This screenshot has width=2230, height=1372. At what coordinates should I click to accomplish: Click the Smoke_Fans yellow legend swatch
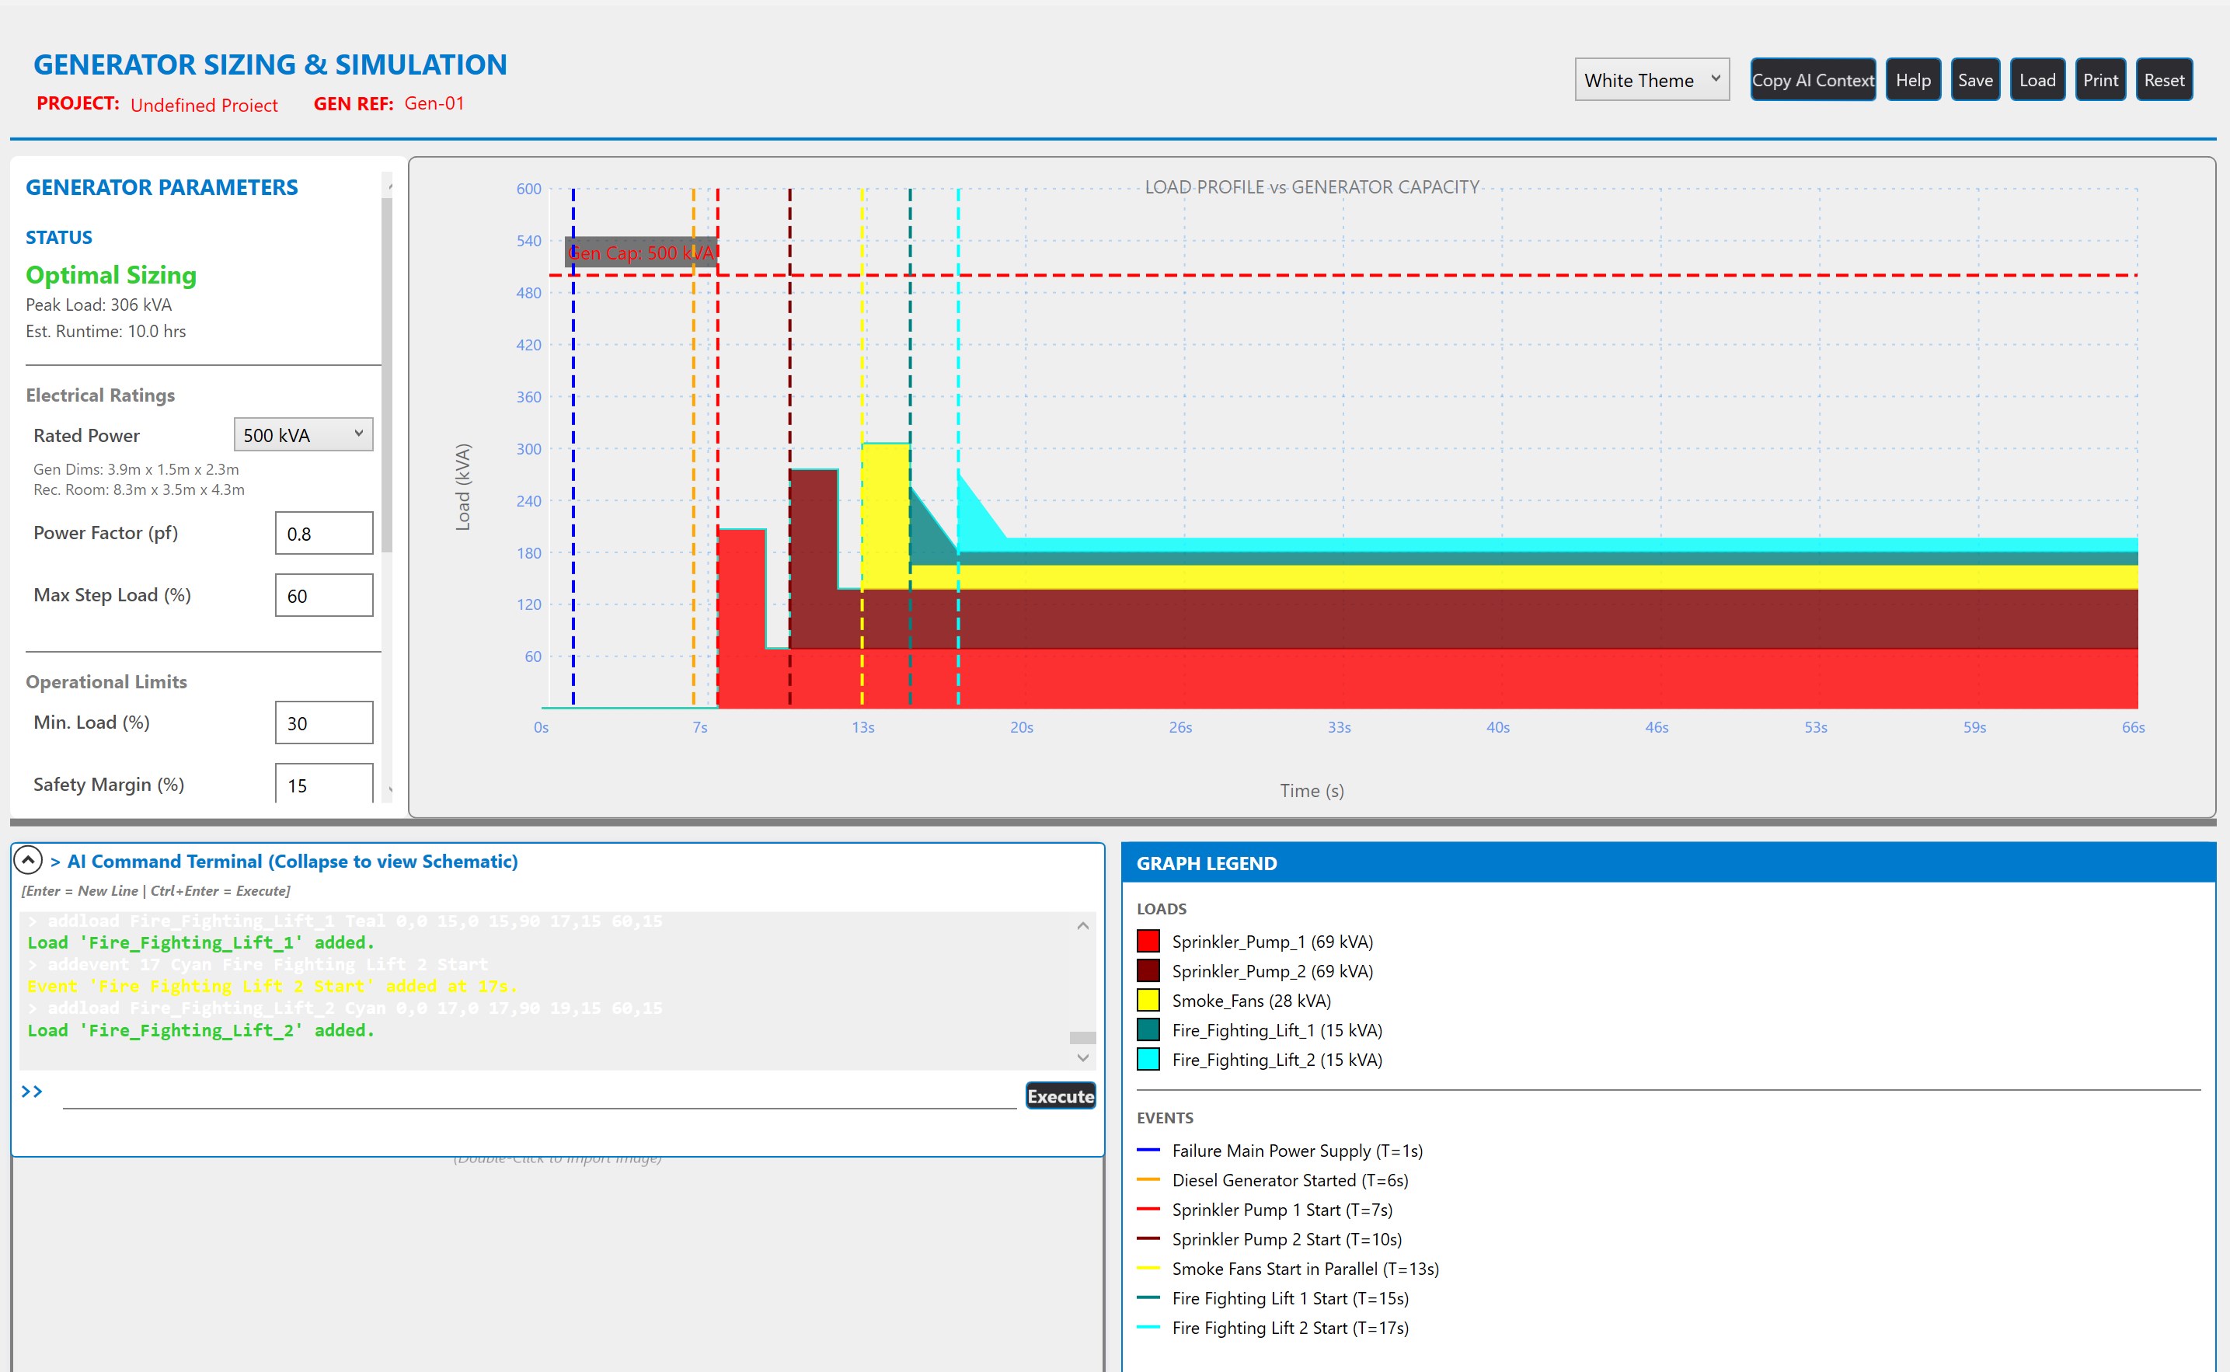click(1148, 1000)
